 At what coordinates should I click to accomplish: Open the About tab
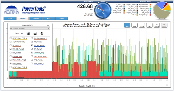pos(62,18)
